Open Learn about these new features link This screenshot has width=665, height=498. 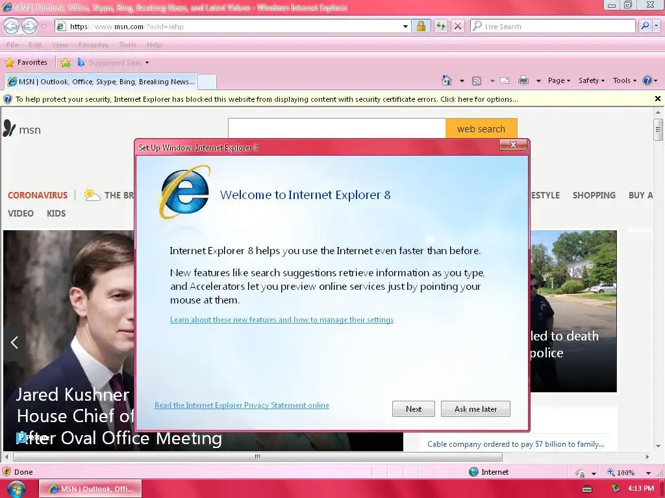tap(282, 320)
